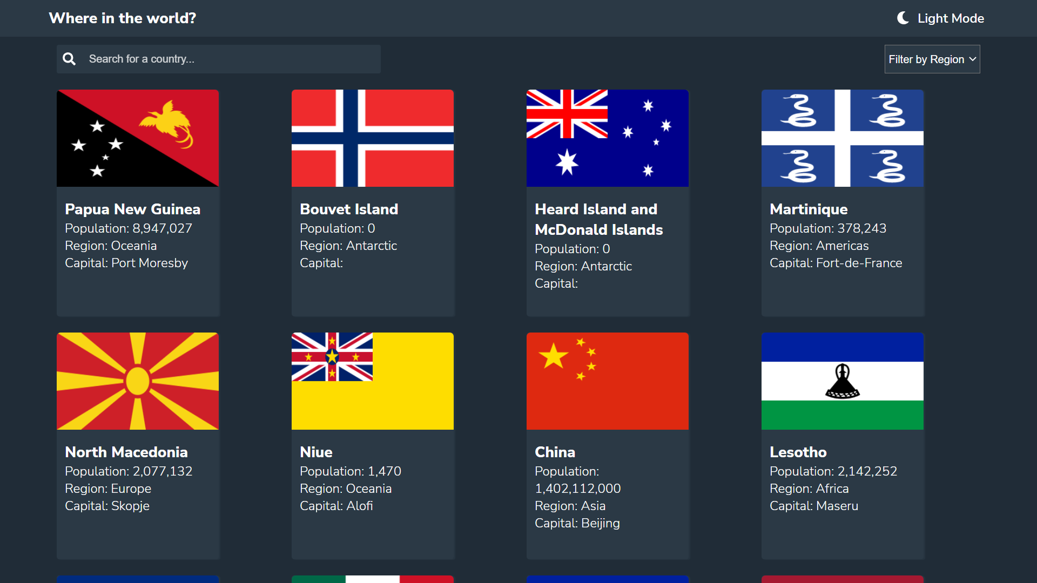Open the Papua New Guinea flag image
This screenshot has width=1037, height=583.
coord(138,138)
